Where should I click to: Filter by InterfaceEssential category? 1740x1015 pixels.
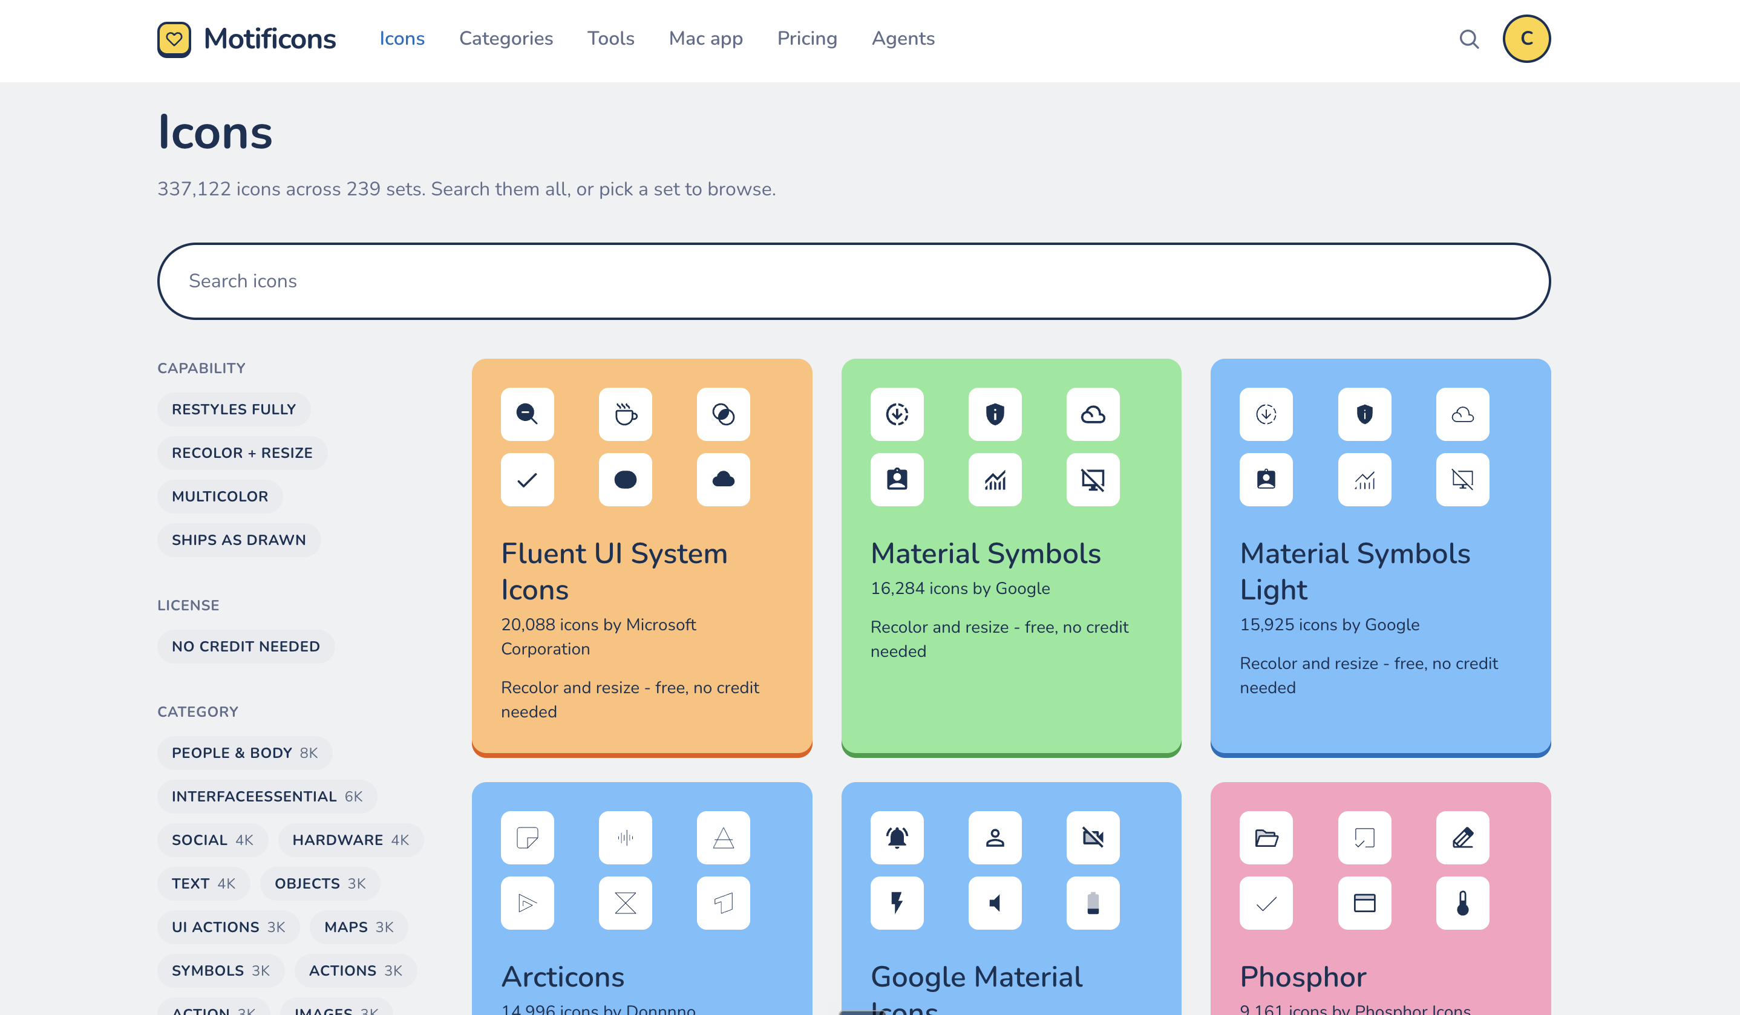(267, 796)
